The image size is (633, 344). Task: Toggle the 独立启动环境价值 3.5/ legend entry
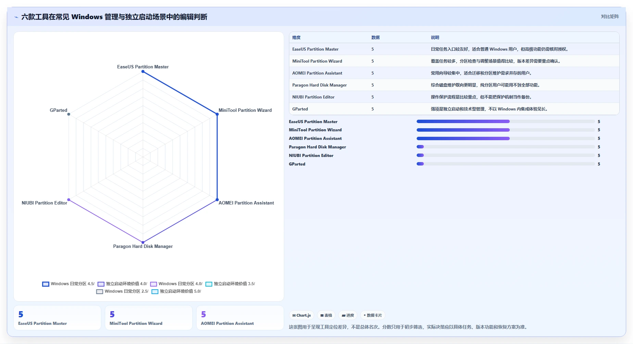(230, 284)
